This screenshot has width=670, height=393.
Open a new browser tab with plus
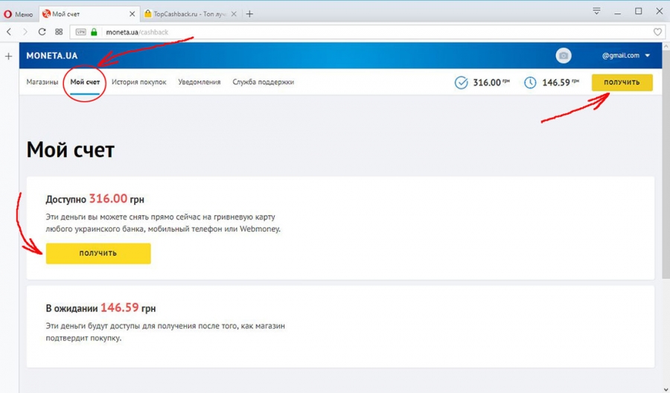point(249,14)
